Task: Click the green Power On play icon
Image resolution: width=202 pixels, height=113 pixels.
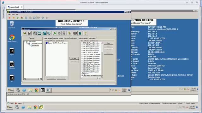Action: [x=18, y=18]
